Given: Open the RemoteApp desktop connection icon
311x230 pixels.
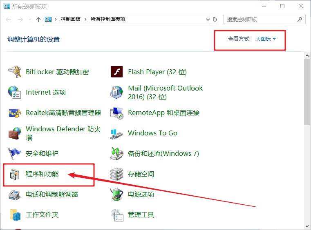Looking at the screenshot, I should (x=117, y=113).
